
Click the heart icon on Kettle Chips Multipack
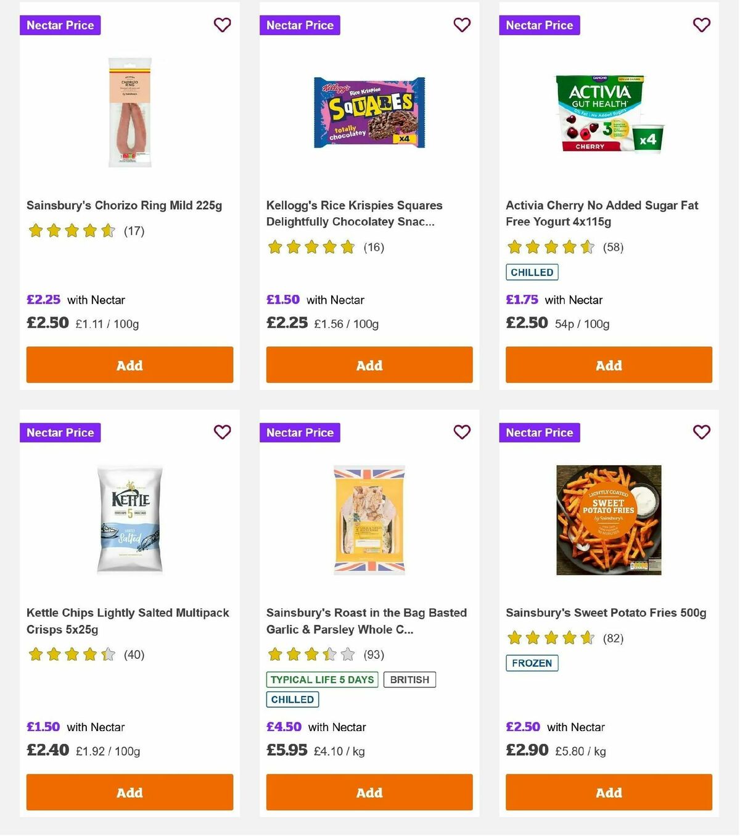[x=222, y=432]
